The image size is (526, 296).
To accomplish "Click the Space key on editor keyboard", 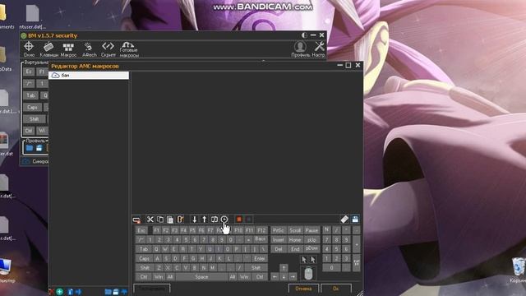I will coord(201,277).
